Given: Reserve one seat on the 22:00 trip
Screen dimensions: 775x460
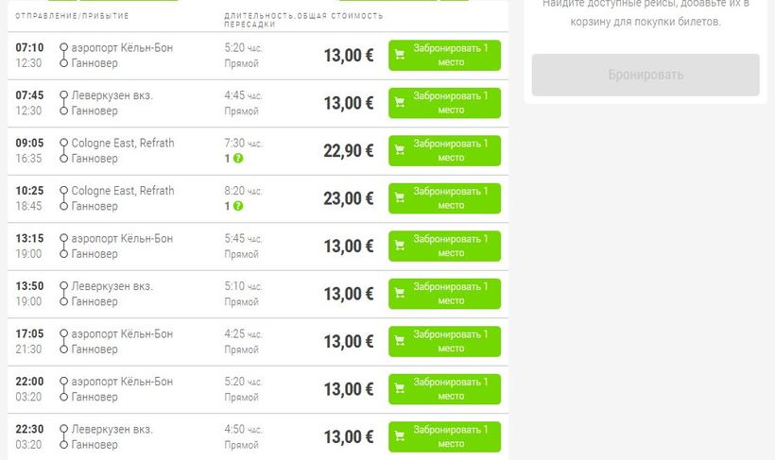Looking at the screenshot, I should pyautogui.click(x=444, y=389).
